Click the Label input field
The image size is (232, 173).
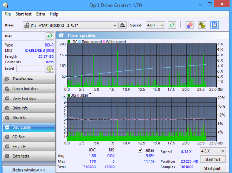click(30, 68)
